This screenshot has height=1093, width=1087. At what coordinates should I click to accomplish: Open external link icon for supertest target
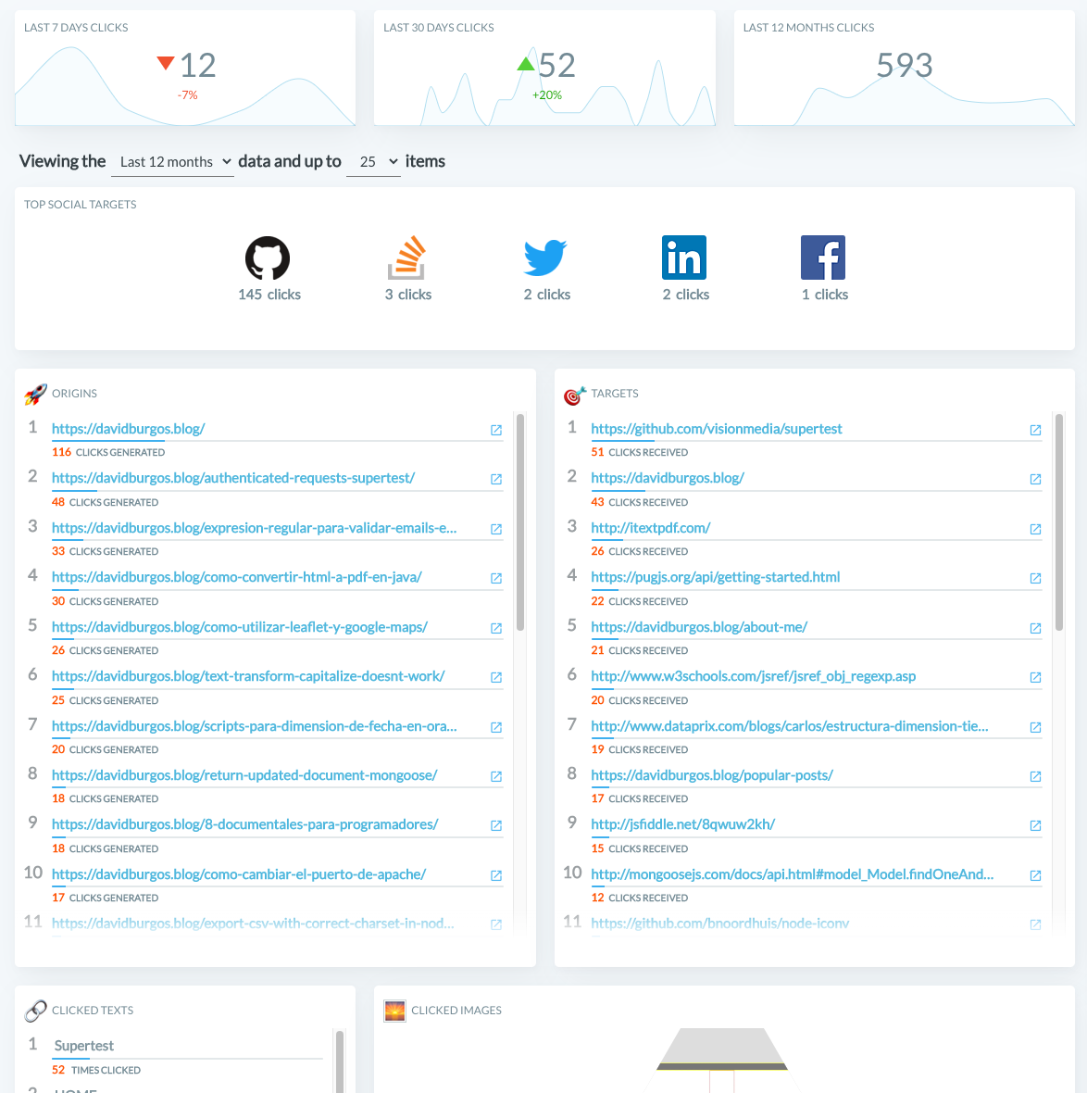[1035, 430]
